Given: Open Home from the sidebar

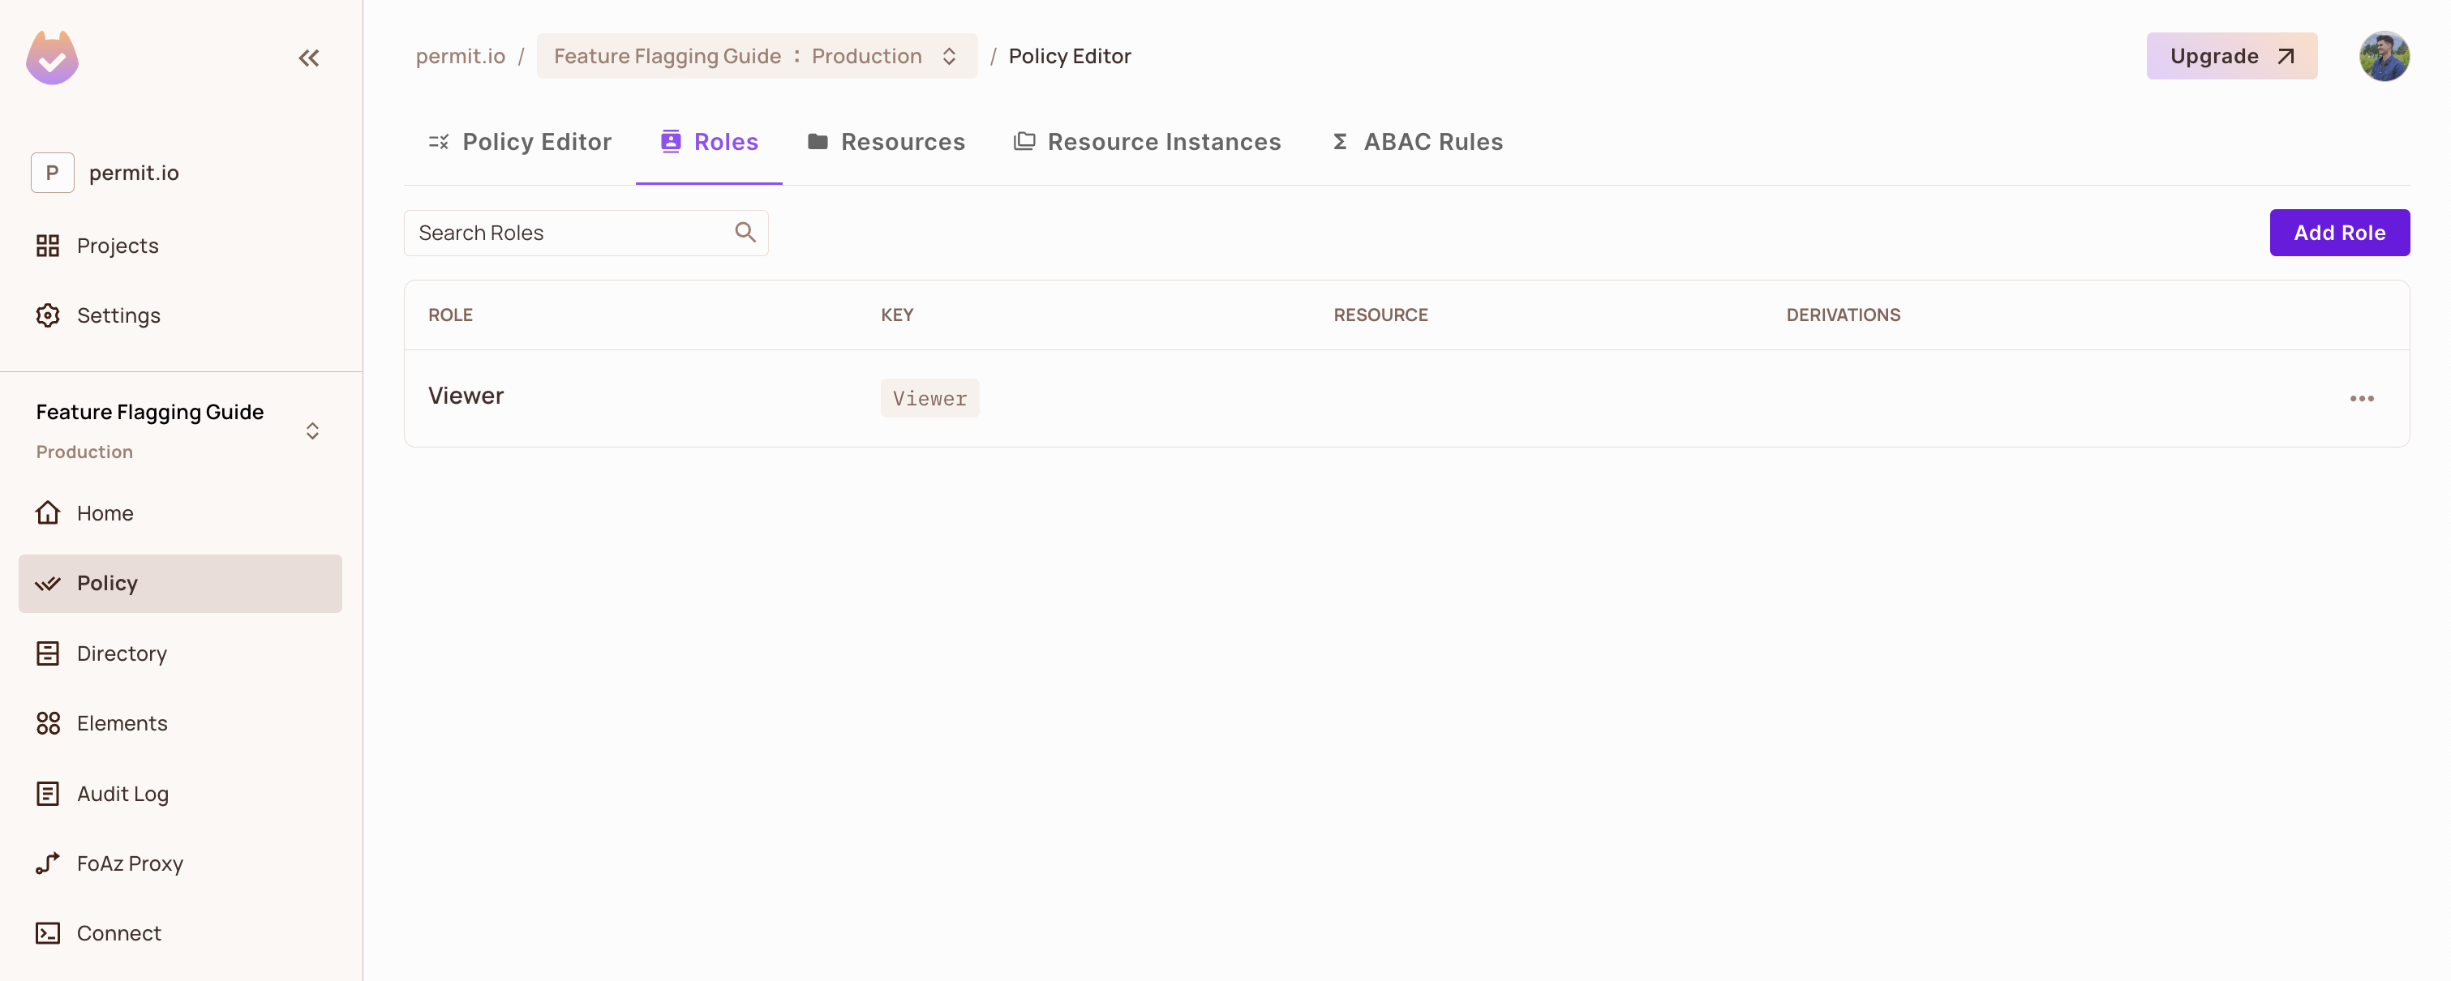Looking at the screenshot, I should [x=105, y=513].
